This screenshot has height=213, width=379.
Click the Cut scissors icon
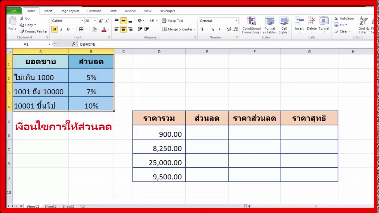[22, 18]
